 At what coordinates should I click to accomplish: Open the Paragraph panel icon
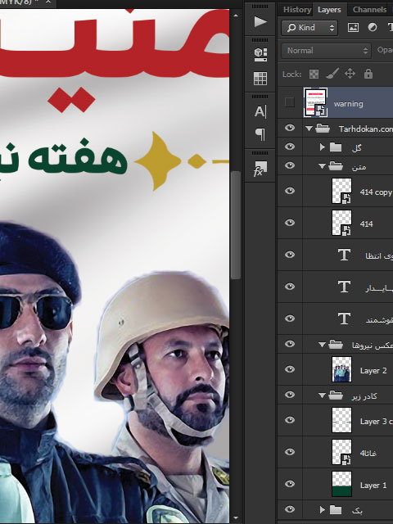pos(260,134)
